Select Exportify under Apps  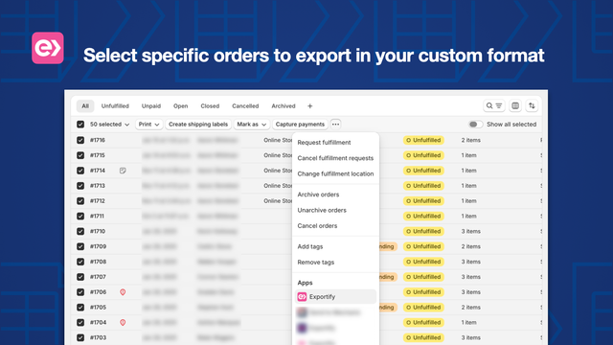(x=335, y=297)
